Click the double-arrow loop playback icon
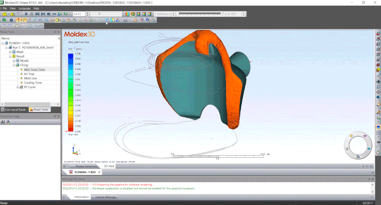This screenshot has height=205, width=381. click(x=54, y=14)
